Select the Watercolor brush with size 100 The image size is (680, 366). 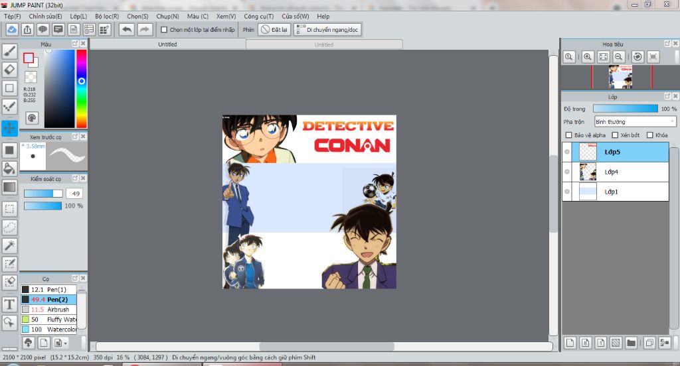[48, 329]
